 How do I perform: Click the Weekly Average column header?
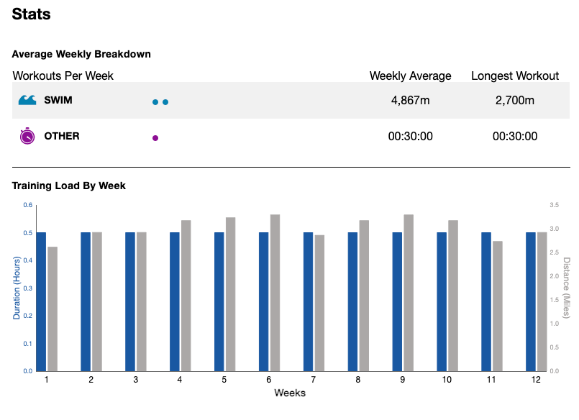(410, 76)
